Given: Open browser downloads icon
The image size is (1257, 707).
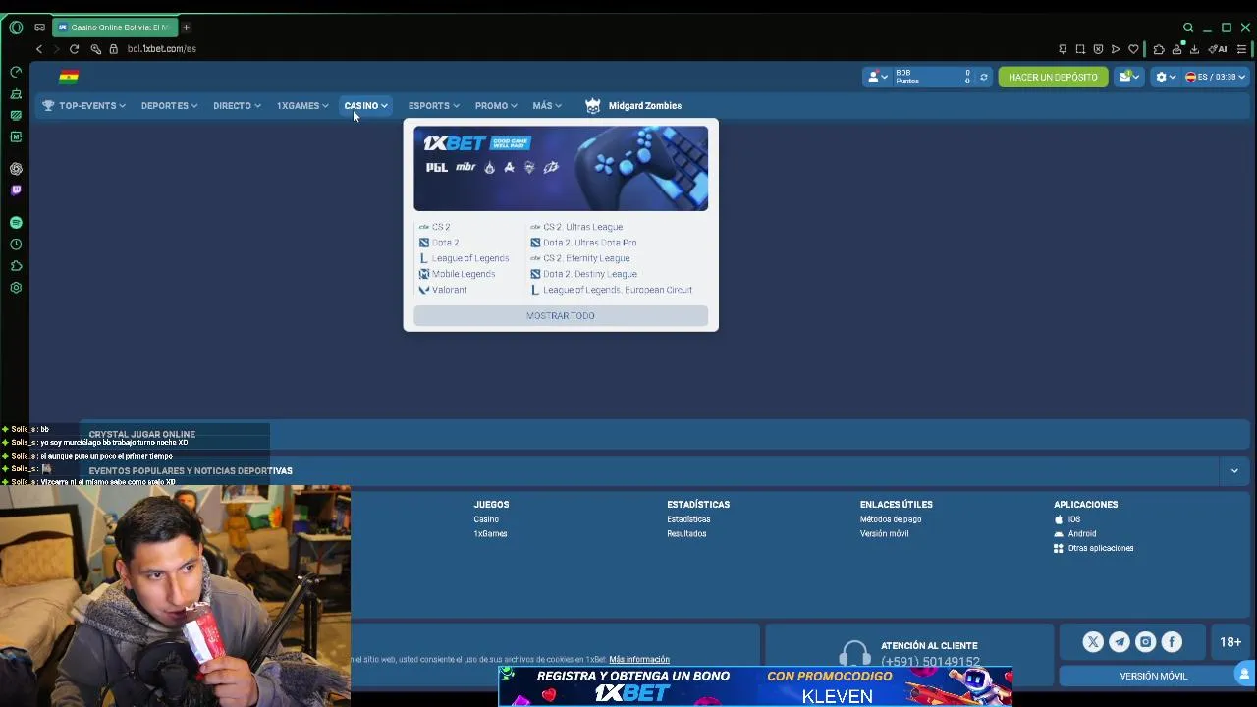Looking at the screenshot, I should coord(1194,49).
